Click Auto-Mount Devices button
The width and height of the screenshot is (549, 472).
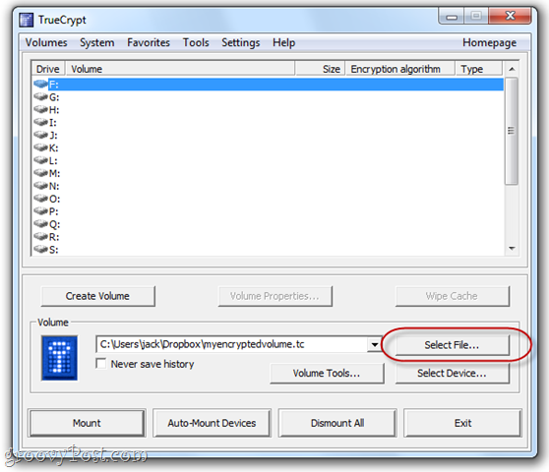(x=212, y=423)
